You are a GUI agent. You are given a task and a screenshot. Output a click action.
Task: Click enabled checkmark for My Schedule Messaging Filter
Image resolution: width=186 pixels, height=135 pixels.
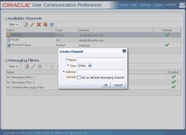tap(173, 87)
